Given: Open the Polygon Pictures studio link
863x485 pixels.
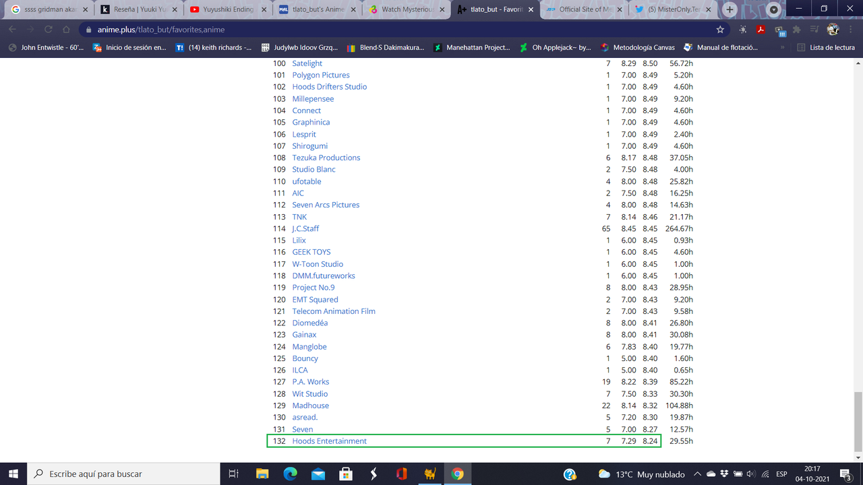Looking at the screenshot, I should (321, 75).
